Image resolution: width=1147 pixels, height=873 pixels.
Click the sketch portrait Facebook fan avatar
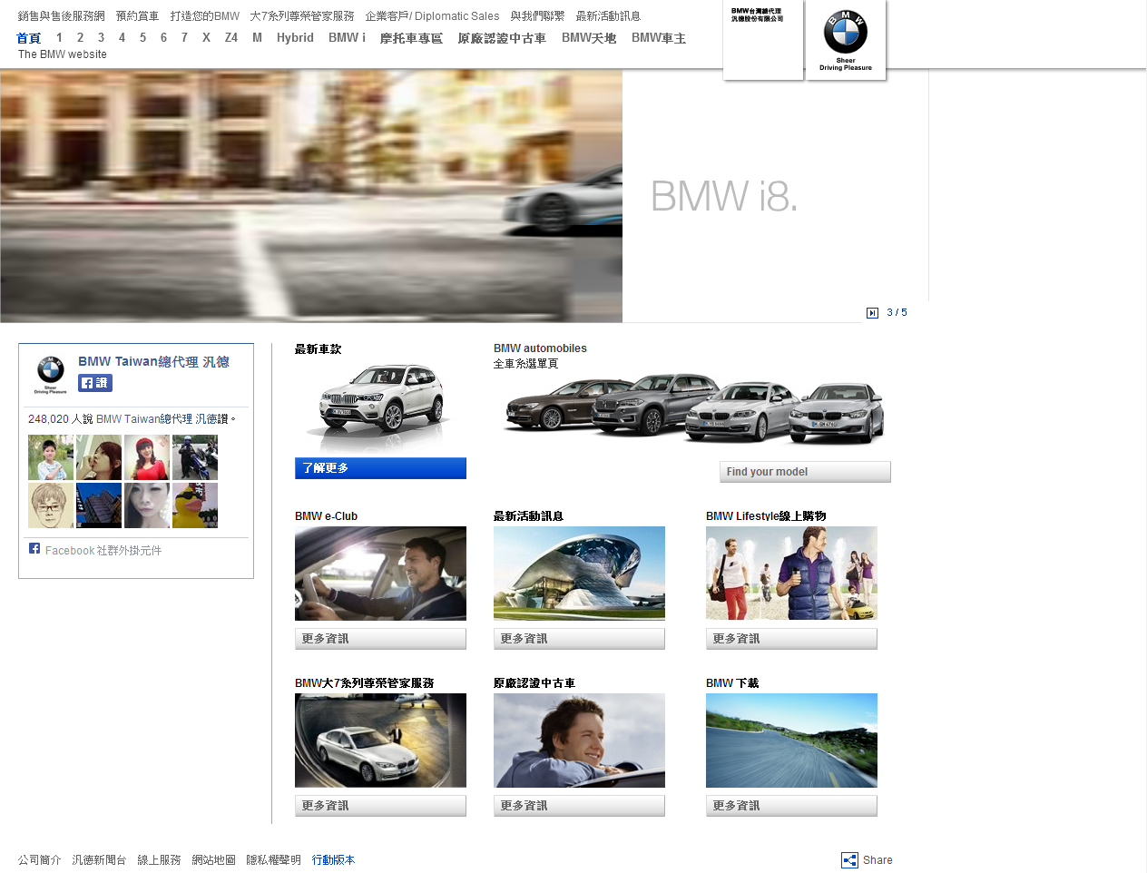(x=51, y=505)
